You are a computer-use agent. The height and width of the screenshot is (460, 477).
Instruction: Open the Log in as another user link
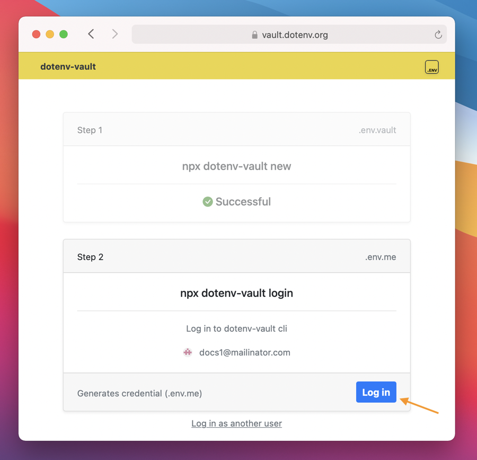point(236,423)
